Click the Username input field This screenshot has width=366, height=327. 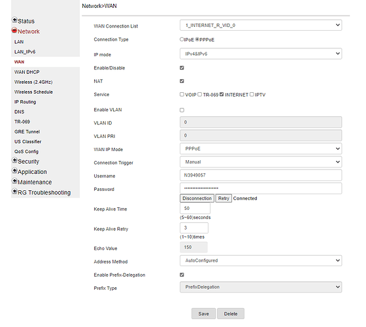click(x=261, y=175)
